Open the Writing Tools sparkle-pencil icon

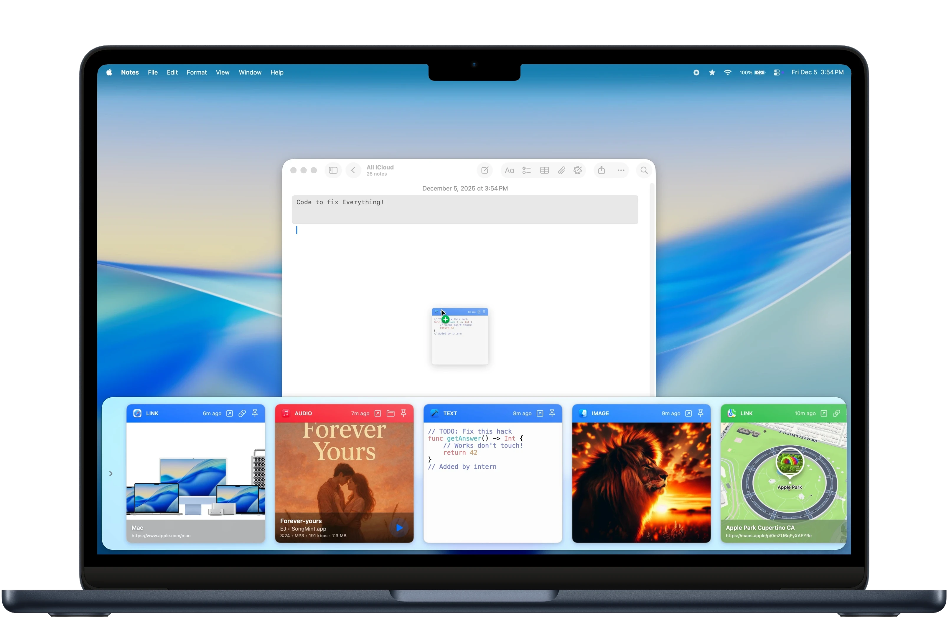point(578,170)
